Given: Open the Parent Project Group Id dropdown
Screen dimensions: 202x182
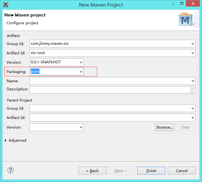Looking at the screenshot, I should (193, 108).
